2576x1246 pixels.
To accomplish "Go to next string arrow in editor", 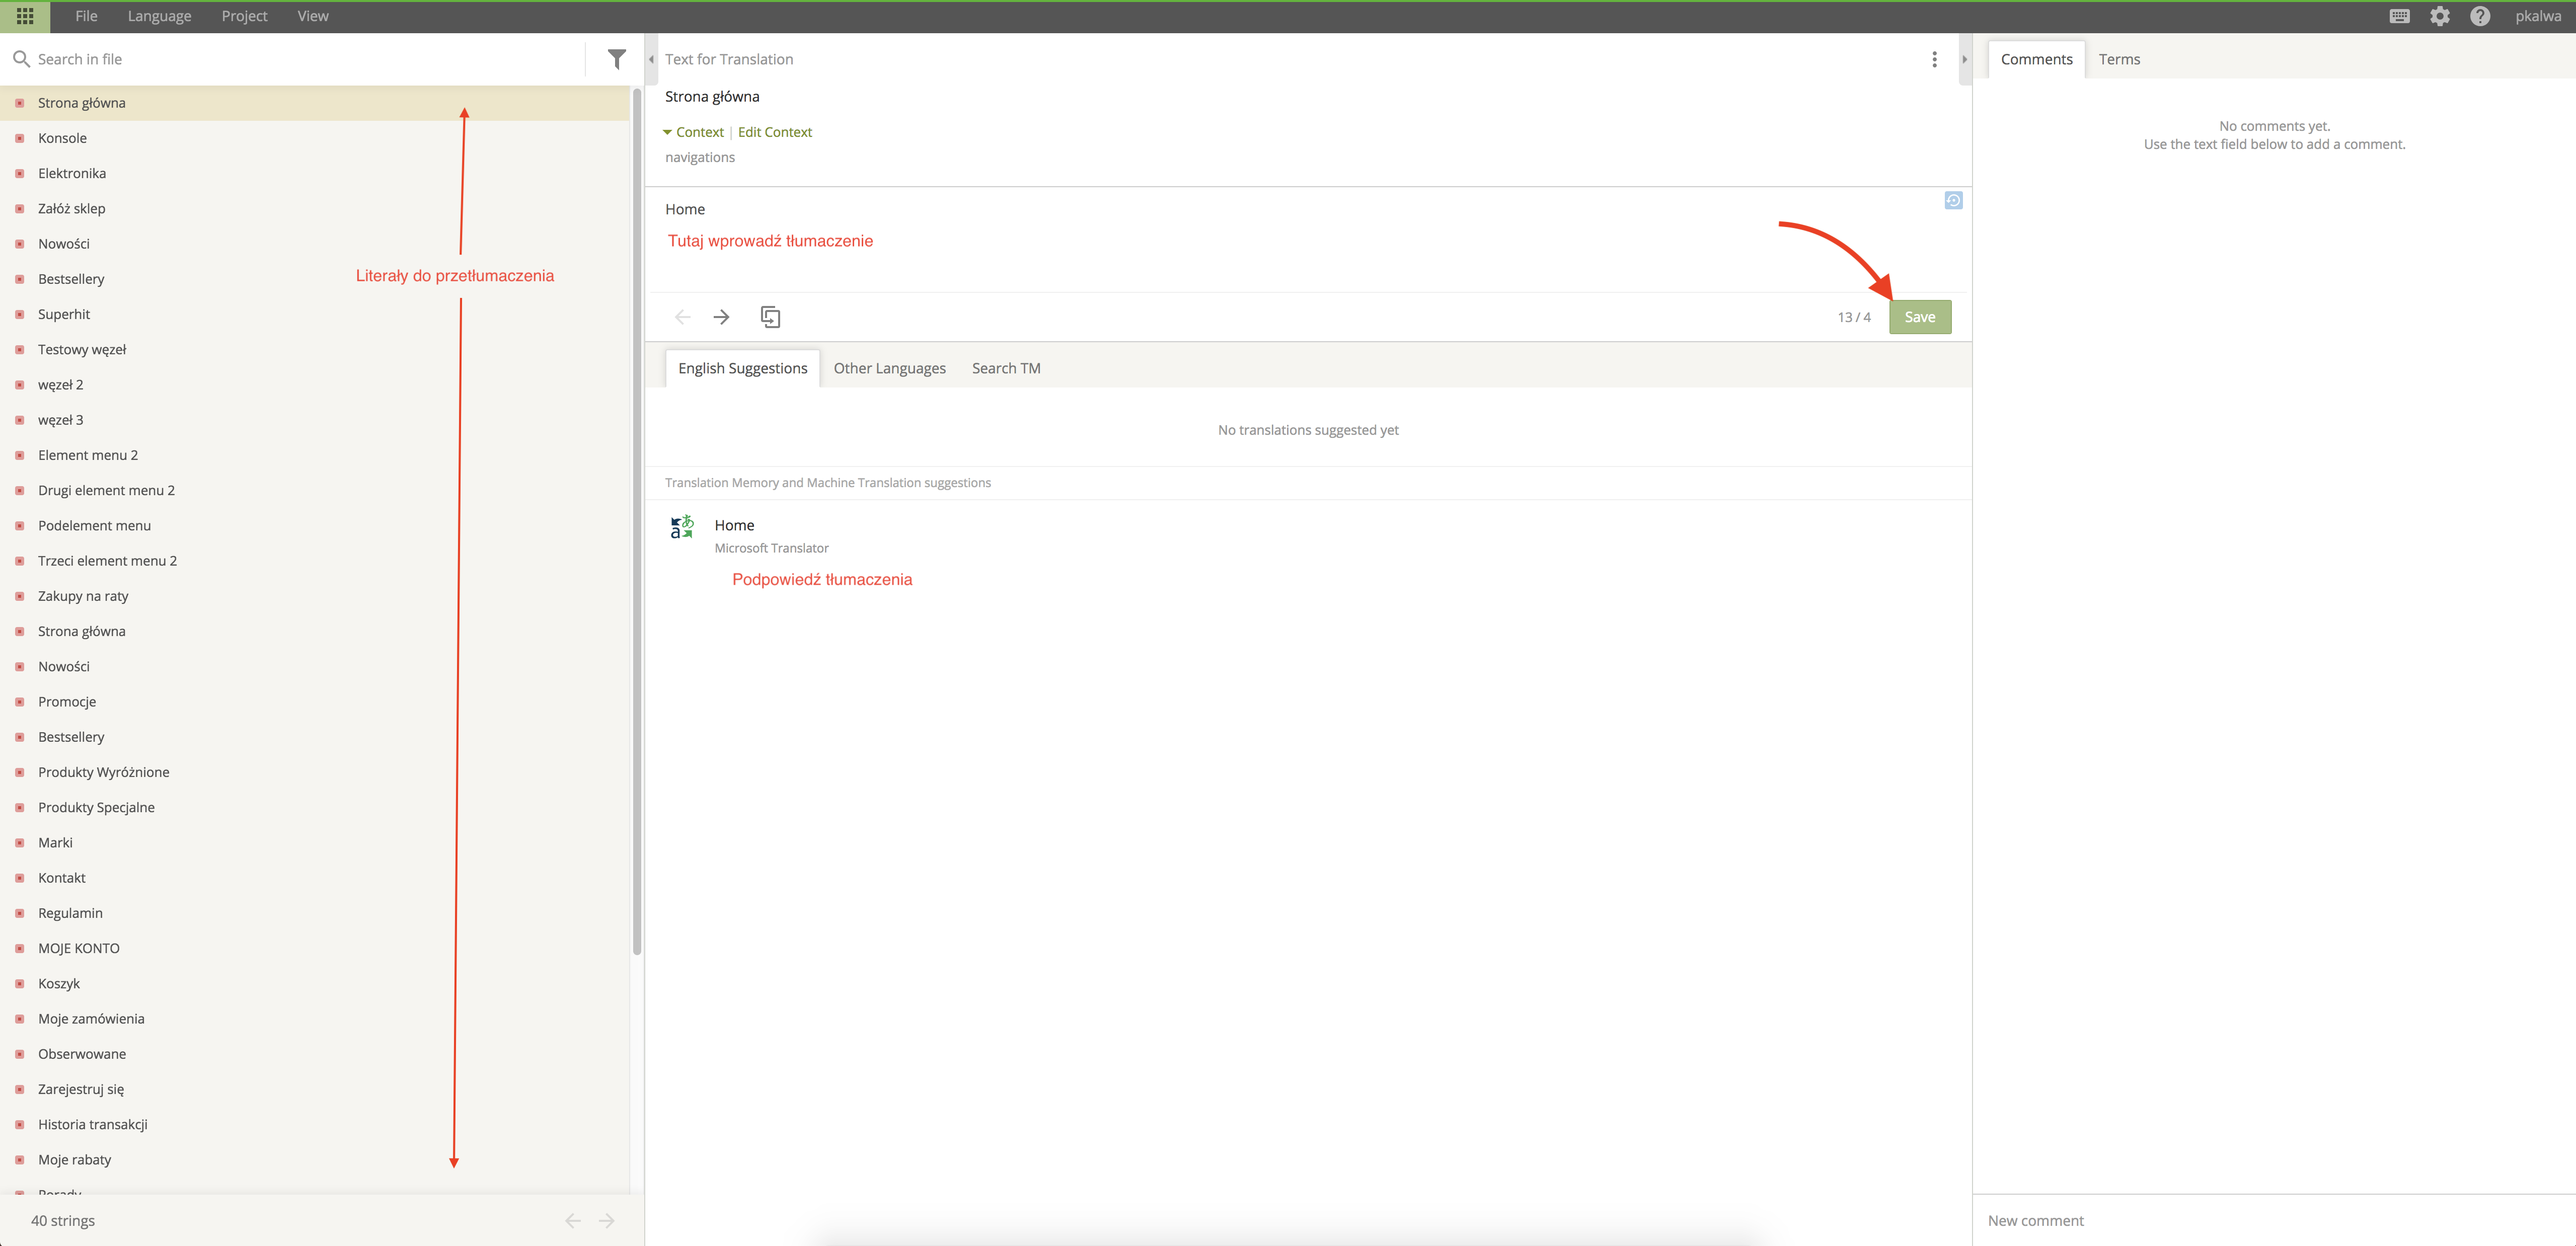I will (721, 317).
